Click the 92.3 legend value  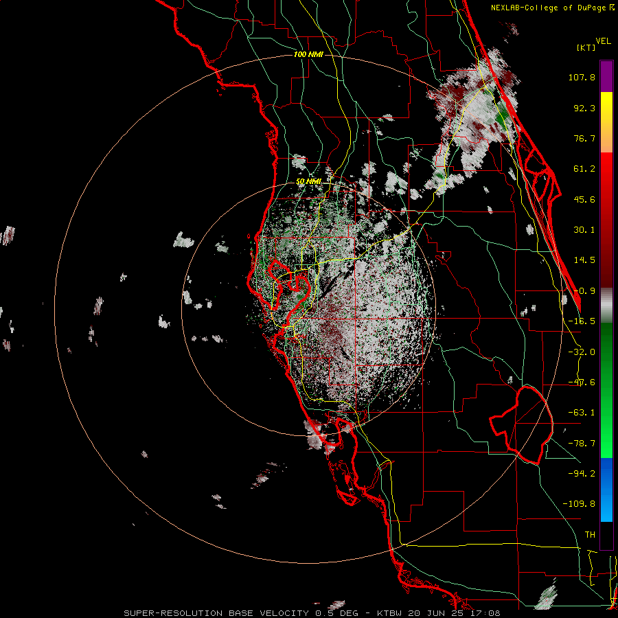584,108
